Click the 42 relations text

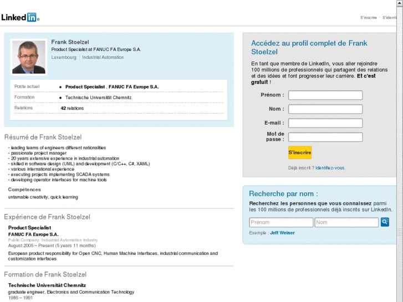click(x=72, y=108)
